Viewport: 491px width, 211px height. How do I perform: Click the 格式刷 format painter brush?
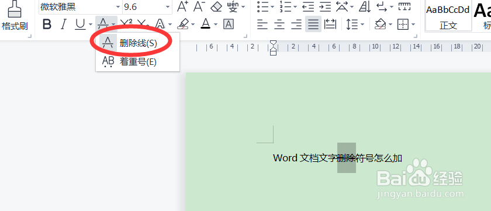point(15,16)
